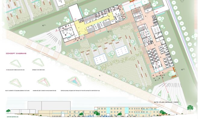The height and width of the screenshot is (119, 211).
Task: Click the "SITE PLAN SCALE: 1/200" label
Action: tap(166, 102)
